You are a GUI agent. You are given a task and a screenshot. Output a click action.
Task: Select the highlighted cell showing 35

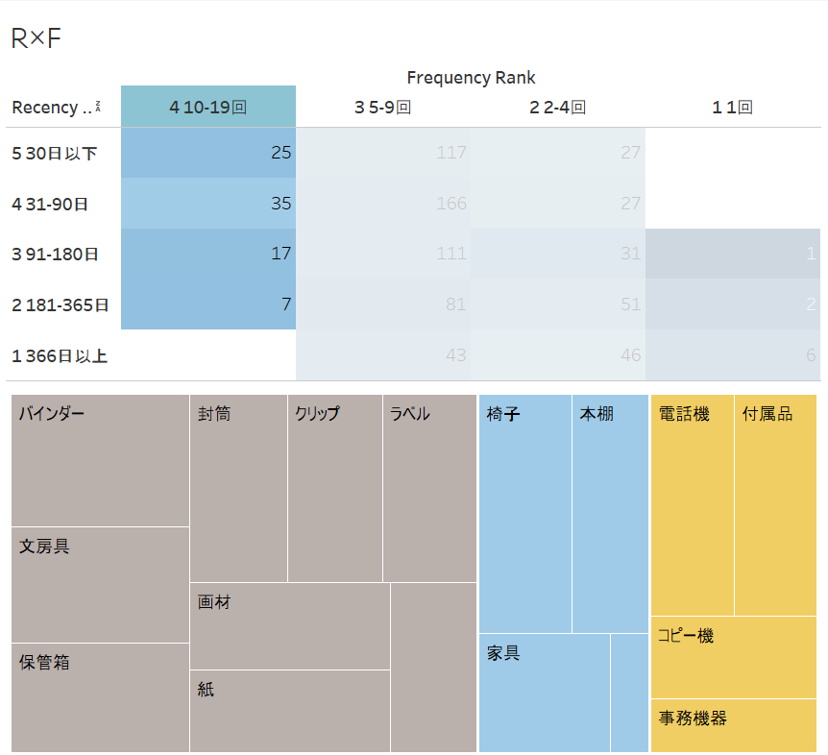pyautogui.click(x=208, y=204)
